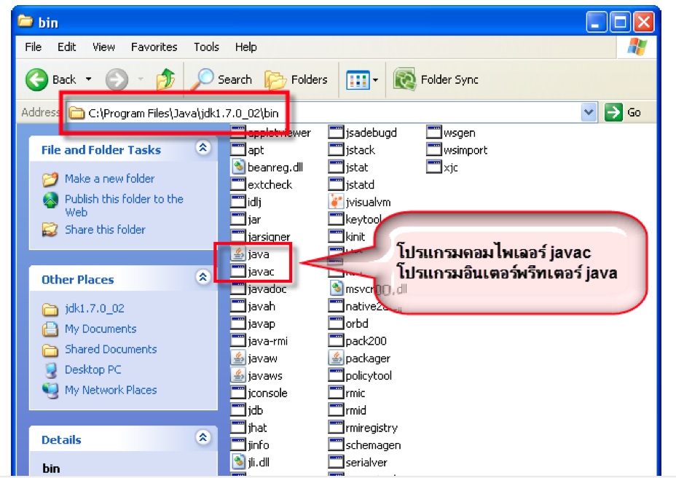
Task: Select the packager file icon
Action: pos(336,358)
